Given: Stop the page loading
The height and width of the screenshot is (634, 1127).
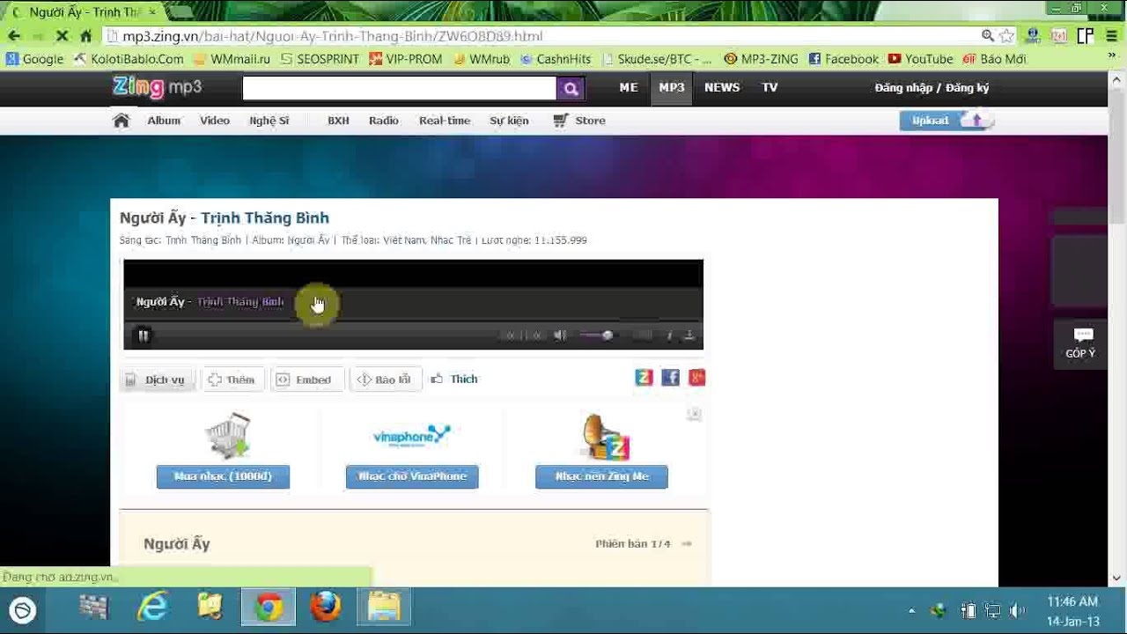Looking at the screenshot, I should 63,36.
